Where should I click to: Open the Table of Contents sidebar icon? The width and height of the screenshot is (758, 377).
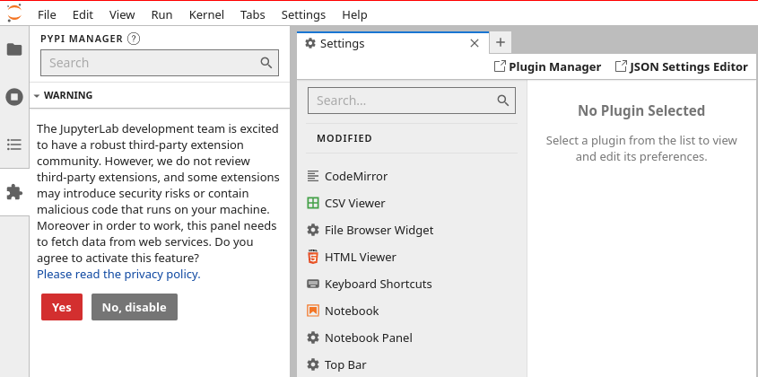14,145
